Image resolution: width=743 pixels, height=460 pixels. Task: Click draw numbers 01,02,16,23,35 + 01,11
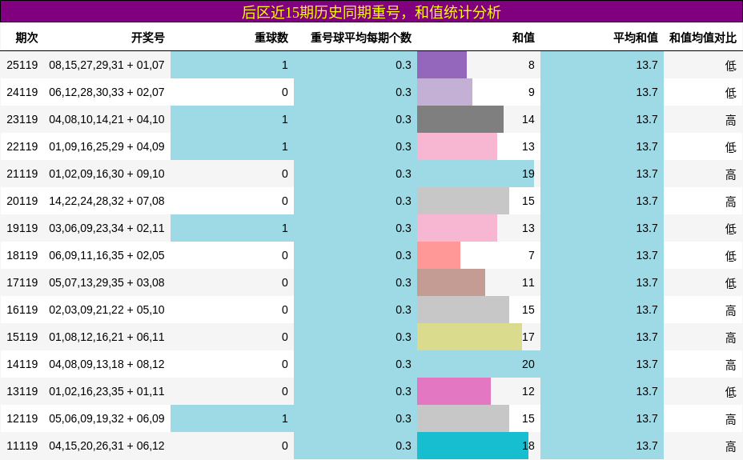[x=106, y=391]
